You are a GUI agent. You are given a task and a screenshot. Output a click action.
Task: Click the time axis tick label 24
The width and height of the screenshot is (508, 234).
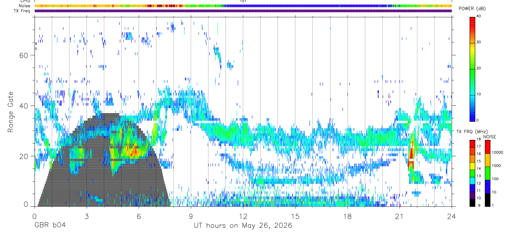click(x=451, y=216)
